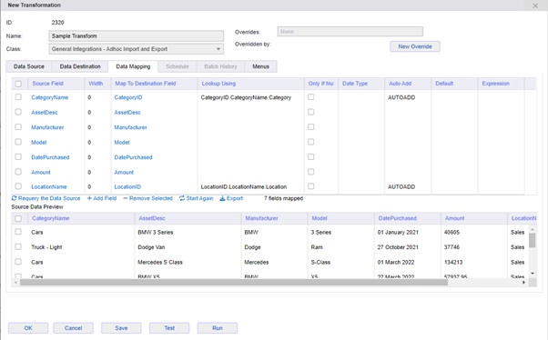This screenshot has width=548, height=340.
Task: Select the Data Mapping tab
Action: click(x=133, y=66)
